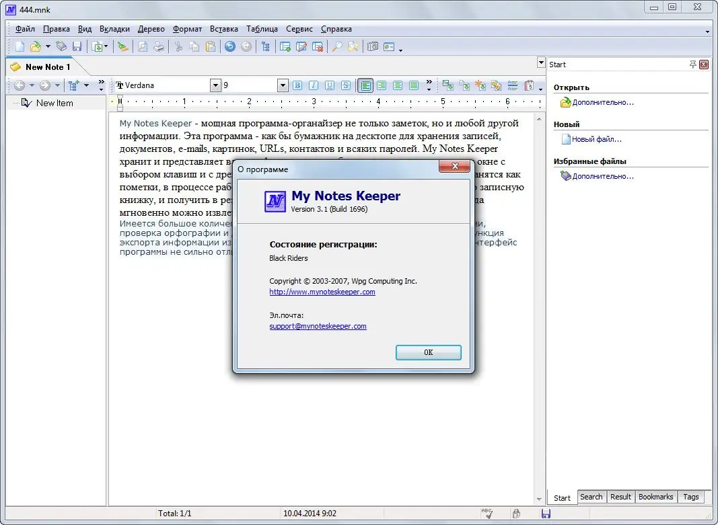Click the scissors Cut icon
718x525 pixels.
coord(178,46)
